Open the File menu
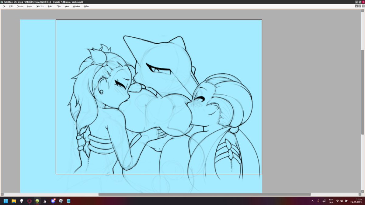365x205 pixels. [4, 6]
